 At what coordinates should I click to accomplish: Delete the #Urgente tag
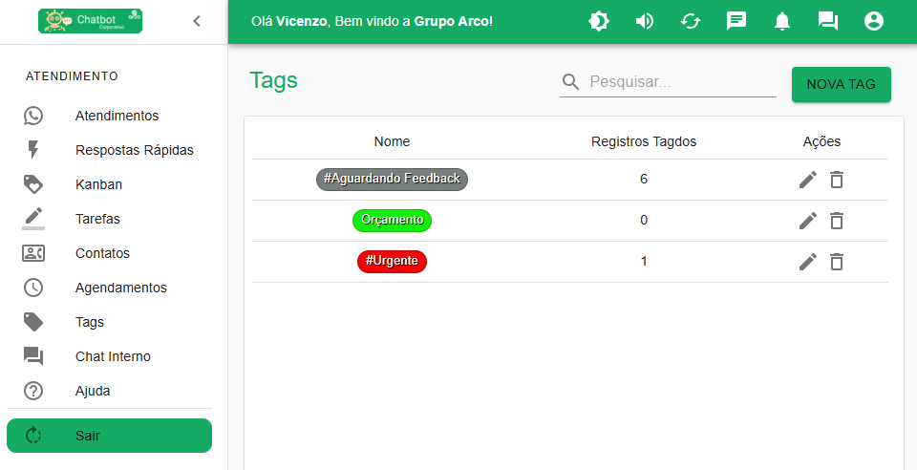pyautogui.click(x=837, y=262)
